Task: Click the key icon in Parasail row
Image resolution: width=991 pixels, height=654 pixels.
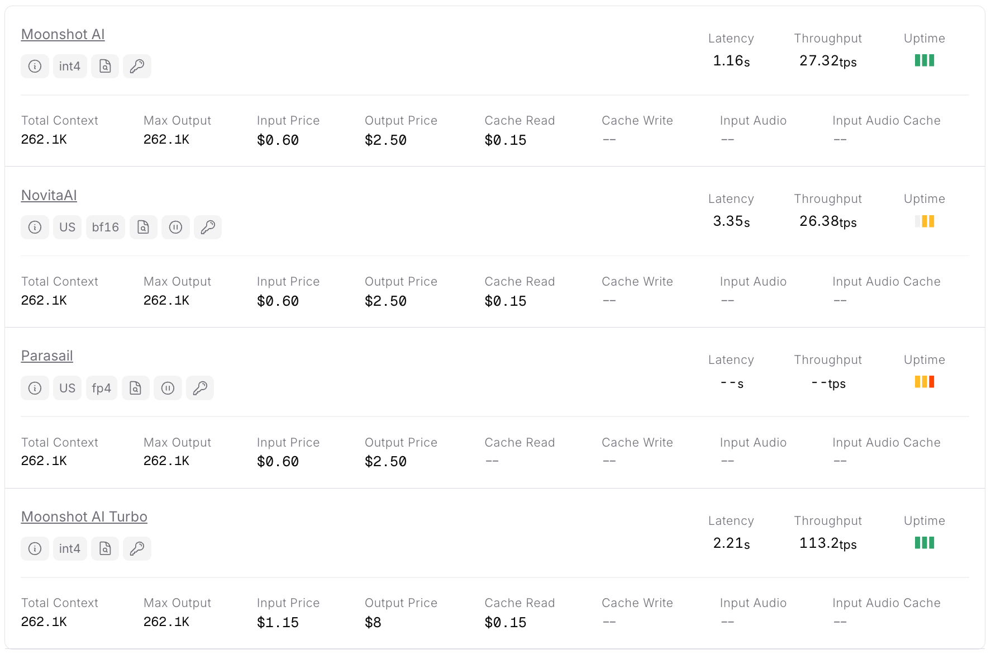Action: tap(200, 388)
